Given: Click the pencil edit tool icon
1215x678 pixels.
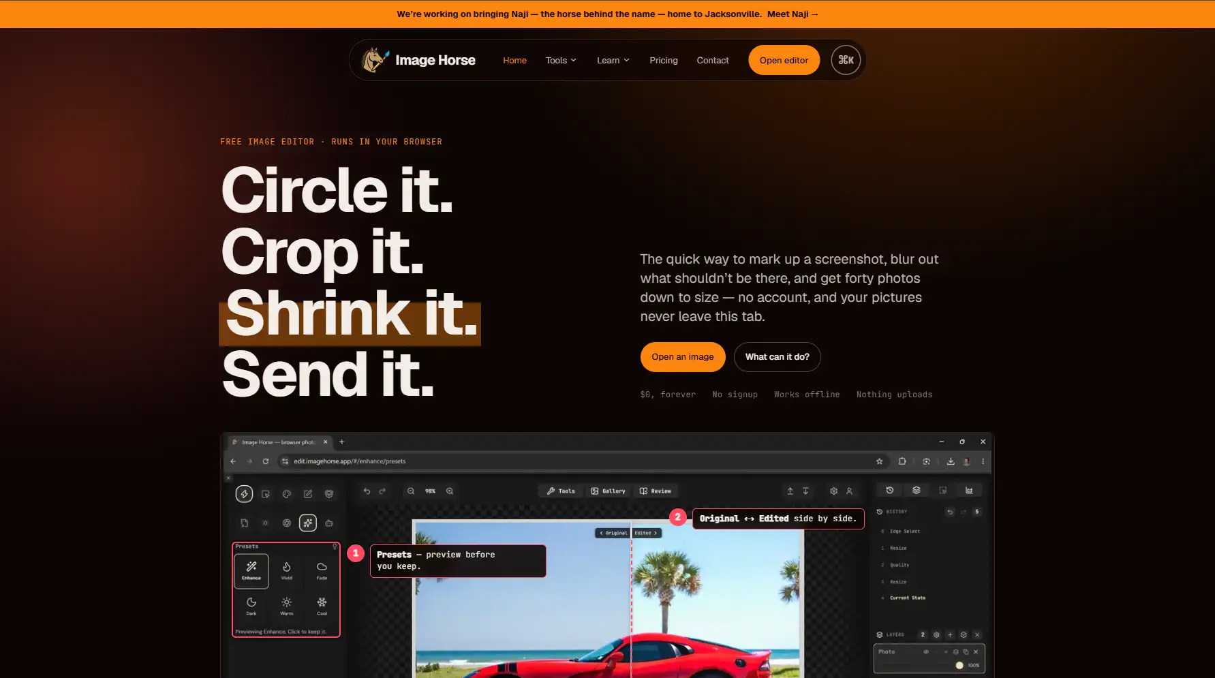Looking at the screenshot, I should pyautogui.click(x=308, y=494).
